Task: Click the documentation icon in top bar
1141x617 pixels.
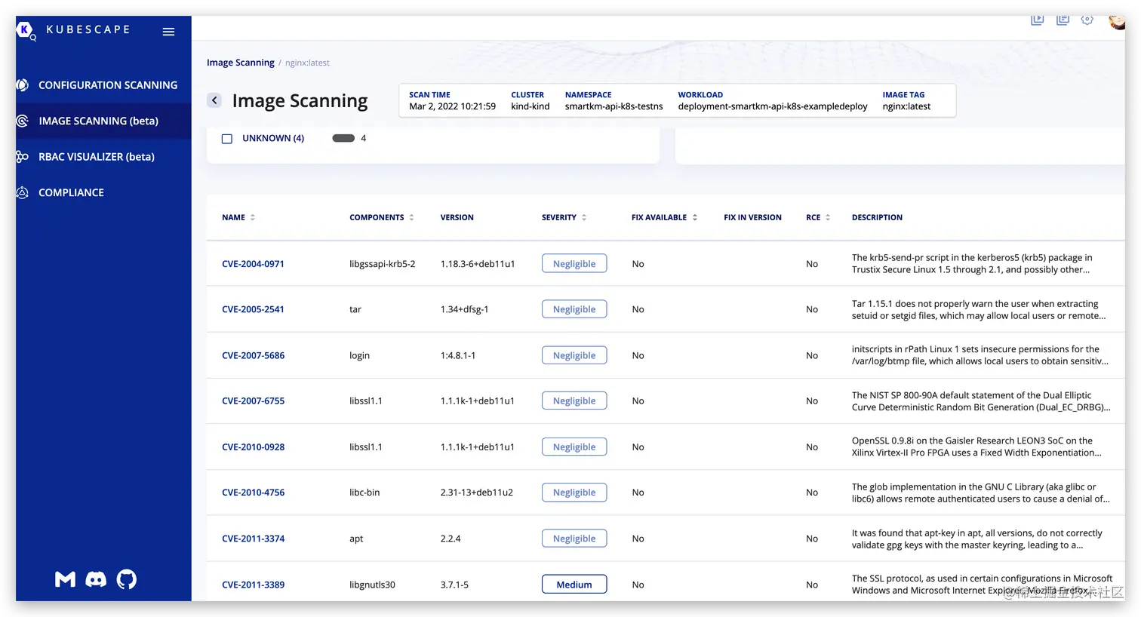Action: click(x=1063, y=20)
